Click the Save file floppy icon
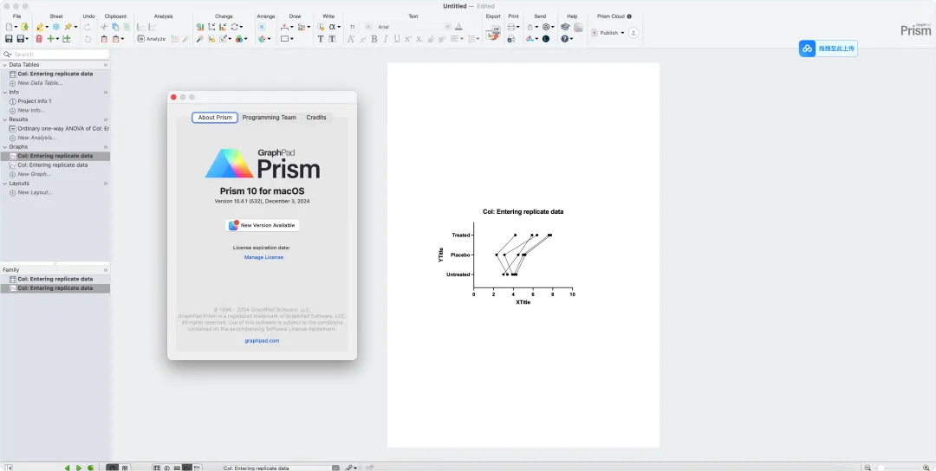Screen dimensions: 936x471 [x=9, y=39]
